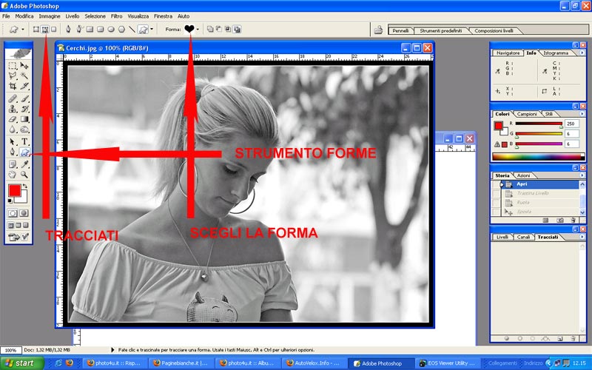
Task: Open the Navigatore panel flyout menu
Action: 582,53
